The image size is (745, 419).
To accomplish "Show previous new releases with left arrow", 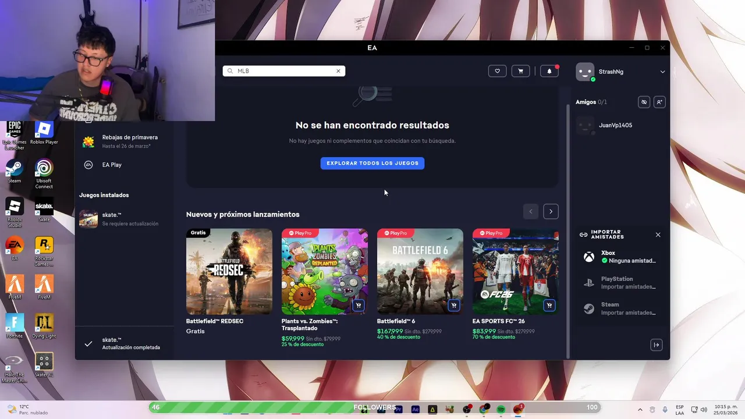I will tap(530, 211).
